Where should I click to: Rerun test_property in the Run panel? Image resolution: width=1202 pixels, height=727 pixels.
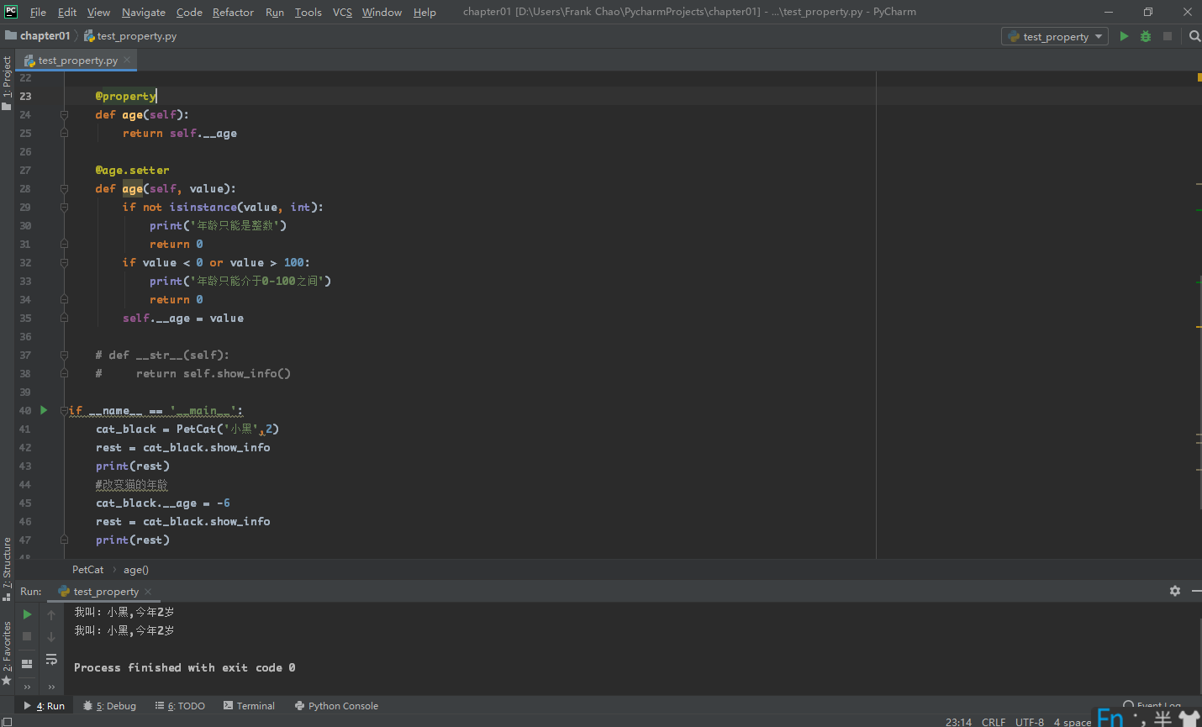click(x=27, y=614)
